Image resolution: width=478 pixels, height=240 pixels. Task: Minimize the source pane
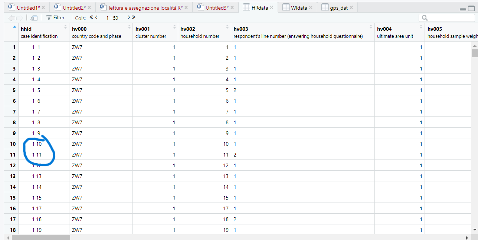pyautogui.click(x=462, y=9)
